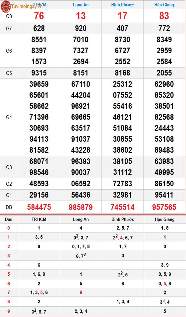This screenshot has width=186, height=317.
Task: Click the summary cell "1, 6, 9"
Action: tap(39, 274)
